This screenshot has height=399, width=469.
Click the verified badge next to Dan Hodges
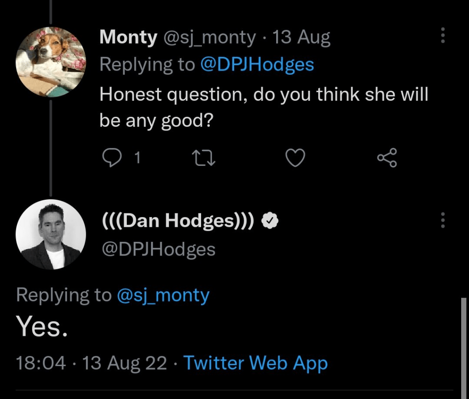point(270,221)
